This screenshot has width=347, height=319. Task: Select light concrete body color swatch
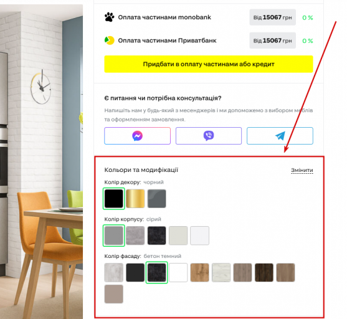[x=135, y=236]
